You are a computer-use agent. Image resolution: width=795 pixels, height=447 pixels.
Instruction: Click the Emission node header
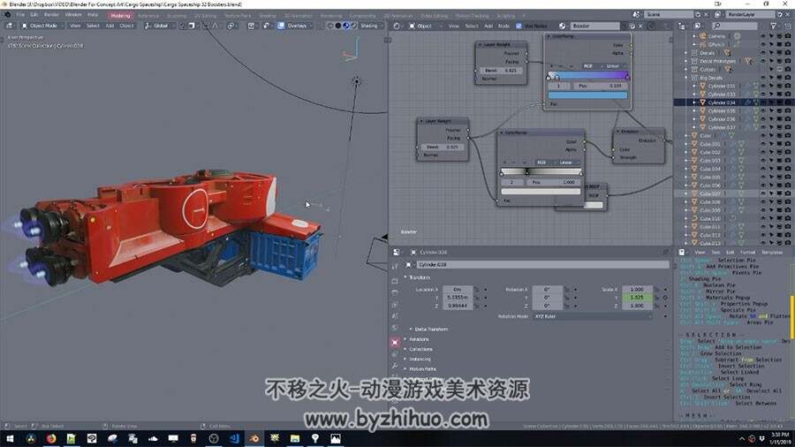click(639, 132)
